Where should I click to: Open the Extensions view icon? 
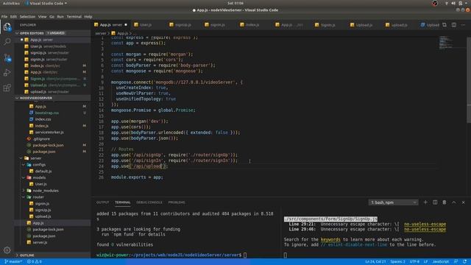coord(7,88)
